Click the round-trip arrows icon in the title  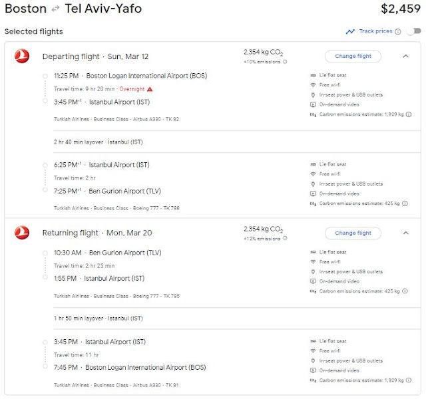tap(56, 9)
